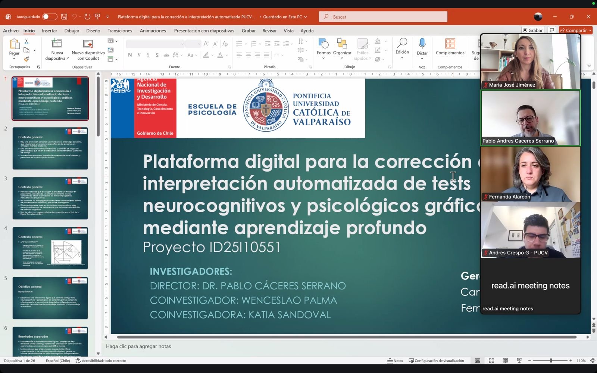Viewport: 597px width, 373px height.
Task: Open the Complementos add-ins icon
Action: point(450,44)
